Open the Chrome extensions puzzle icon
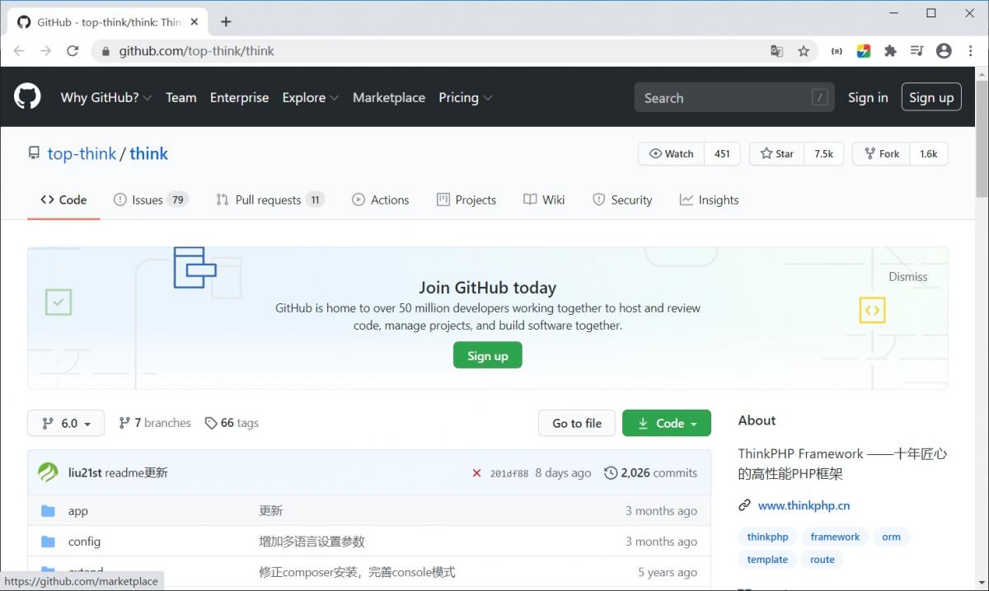The height and width of the screenshot is (591, 989). [x=890, y=51]
